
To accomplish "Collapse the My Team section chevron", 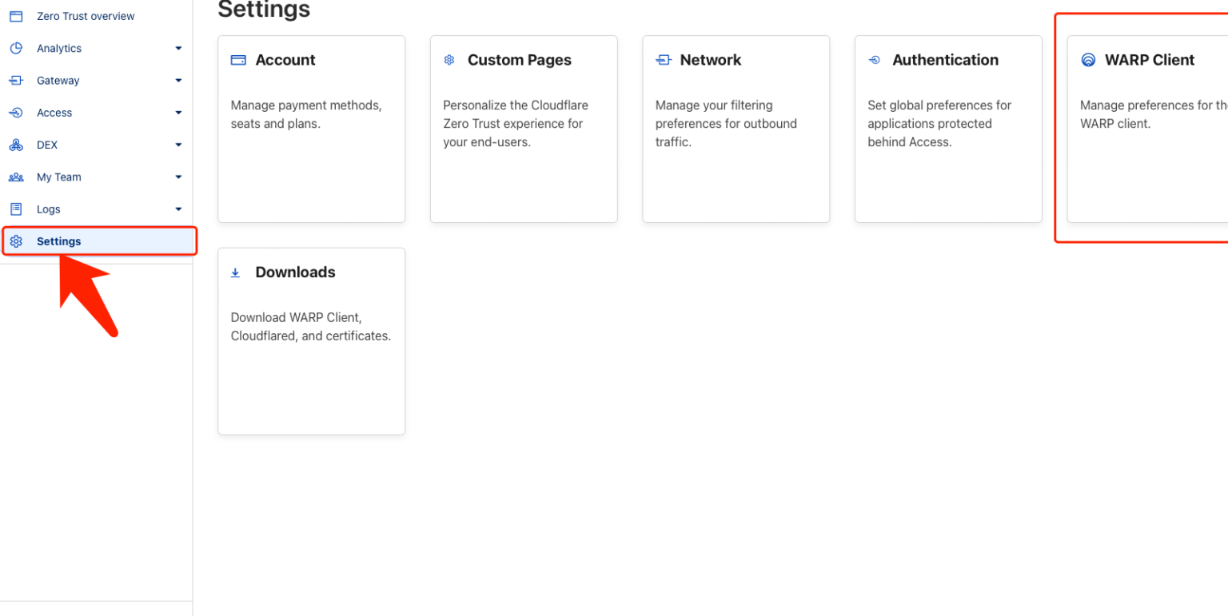I will click(x=177, y=177).
